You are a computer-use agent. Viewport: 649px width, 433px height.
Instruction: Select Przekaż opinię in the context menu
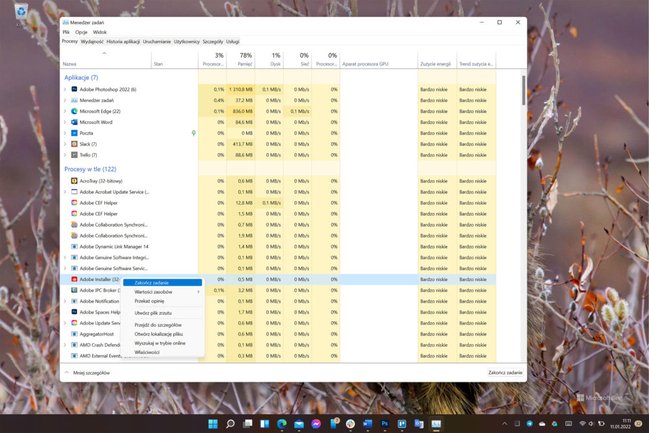[163, 301]
